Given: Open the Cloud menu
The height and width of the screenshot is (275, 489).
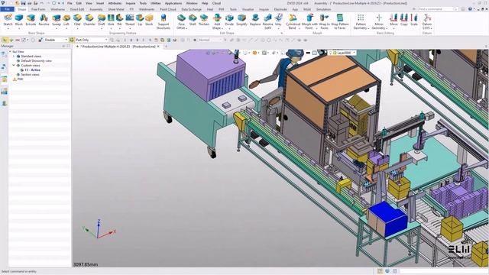Looking at the screenshot, I should pyautogui.click(x=216, y=3).
